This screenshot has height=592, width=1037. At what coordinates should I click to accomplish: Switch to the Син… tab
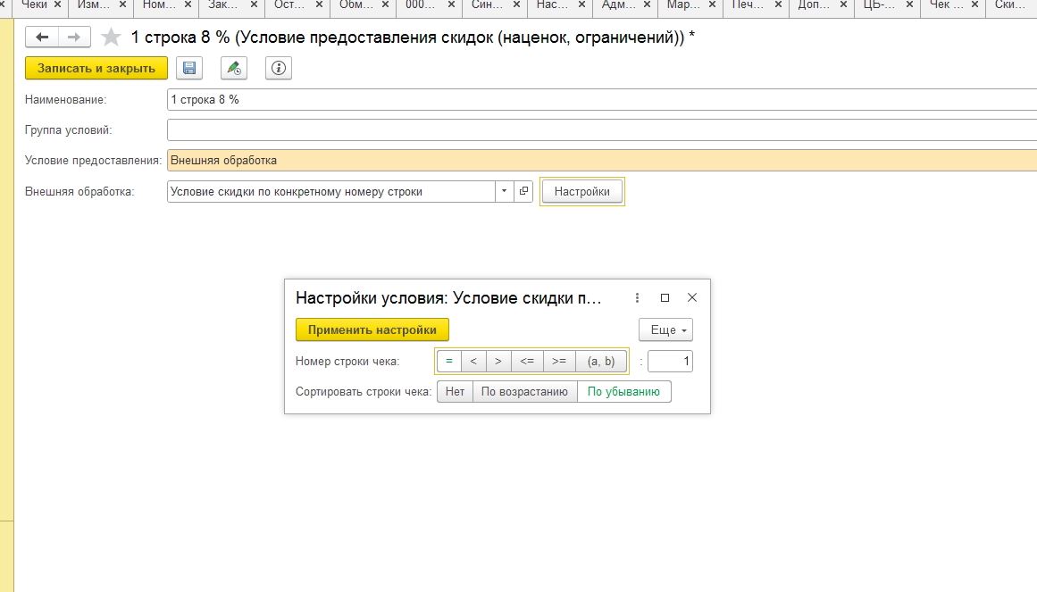coord(488,4)
